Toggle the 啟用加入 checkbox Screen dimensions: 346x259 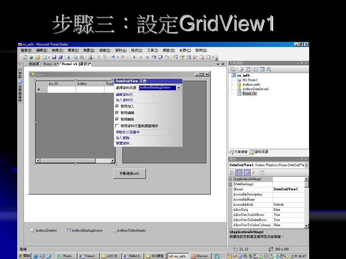[x=117, y=106]
